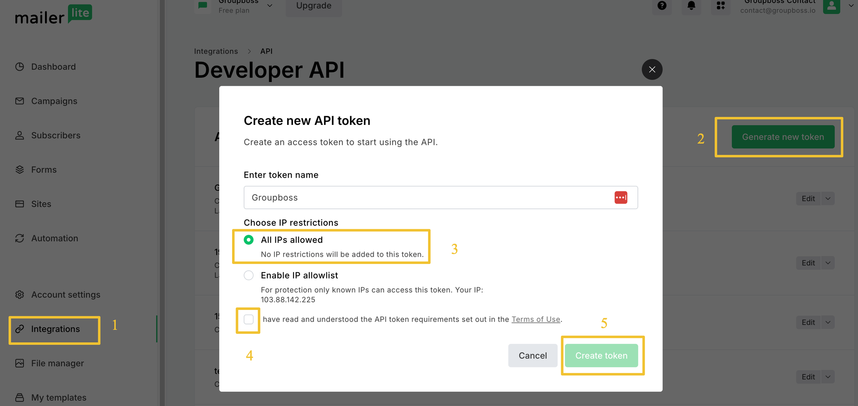Click the Cancel button
858x406 pixels.
click(533, 356)
